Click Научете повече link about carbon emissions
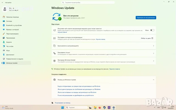Viewport: 176px width, 110px height. tap(114, 69)
